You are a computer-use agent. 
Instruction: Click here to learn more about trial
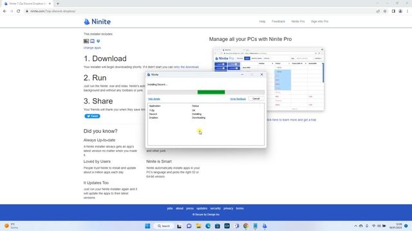click(x=291, y=120)
